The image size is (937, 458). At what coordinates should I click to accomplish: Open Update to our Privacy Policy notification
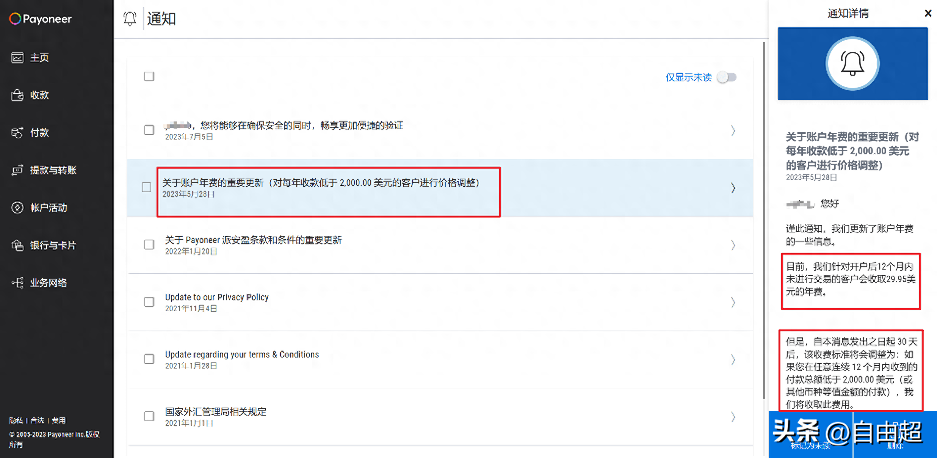pos(217,297)
